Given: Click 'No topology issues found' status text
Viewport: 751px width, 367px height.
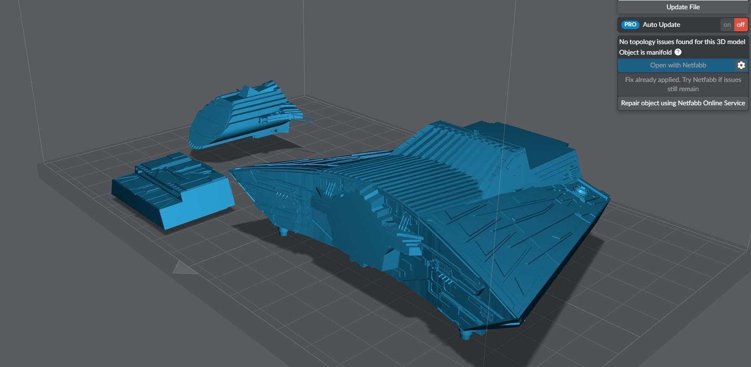Looking at the screenshot, I should [x=682, y=42].
